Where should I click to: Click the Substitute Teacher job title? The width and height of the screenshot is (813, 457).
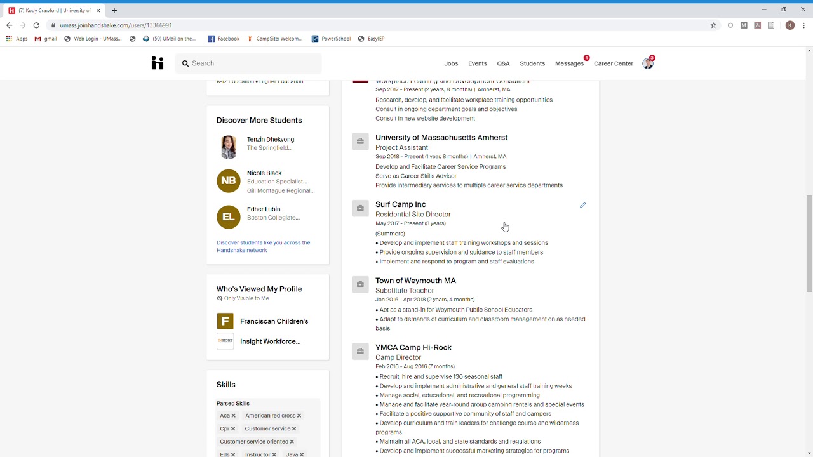(405, 291)
